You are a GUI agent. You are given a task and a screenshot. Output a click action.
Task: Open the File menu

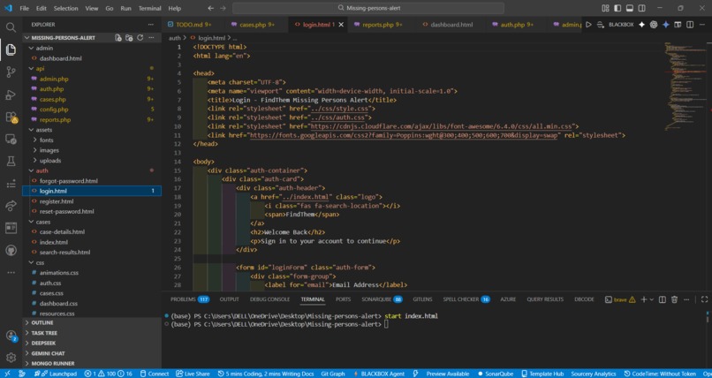[25, 8]
